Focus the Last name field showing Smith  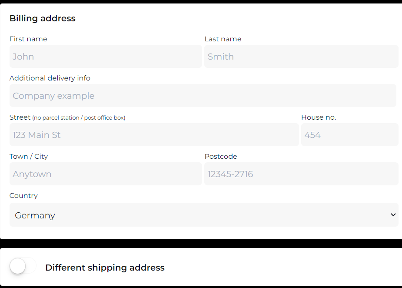click(x=301, y=57)
